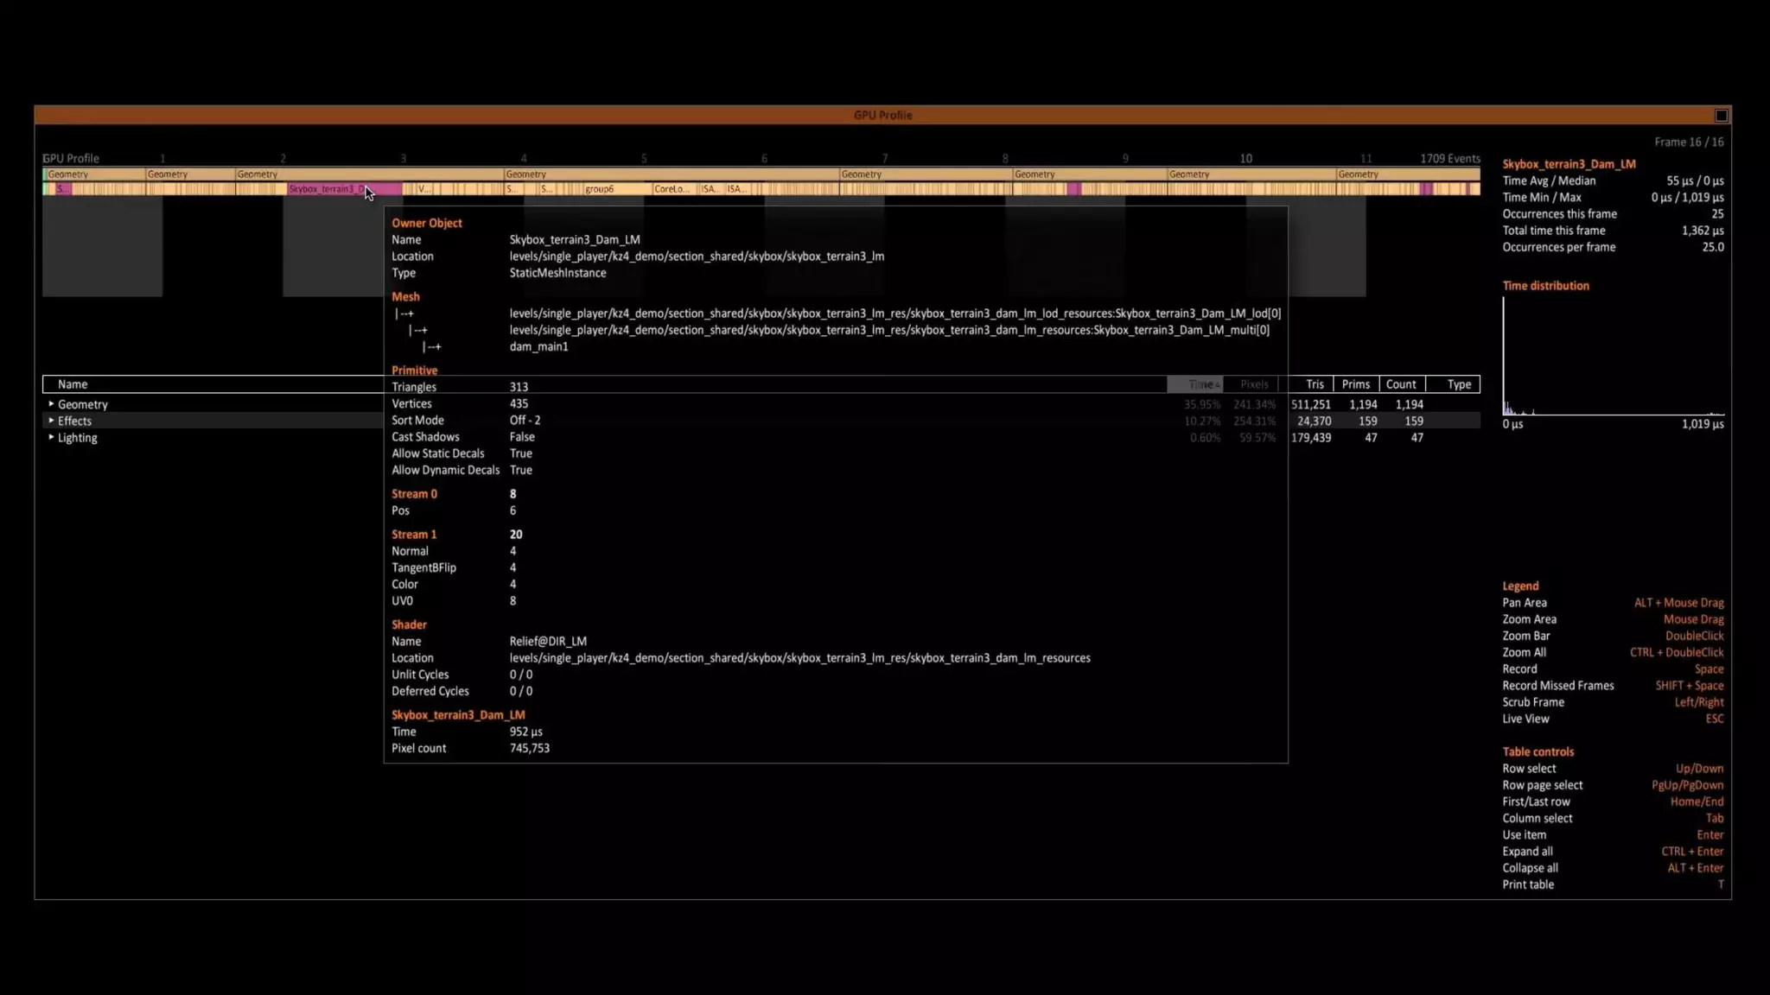Screen dimensions: 1770x995
Task: Click the Name column header
Action: 73,384
